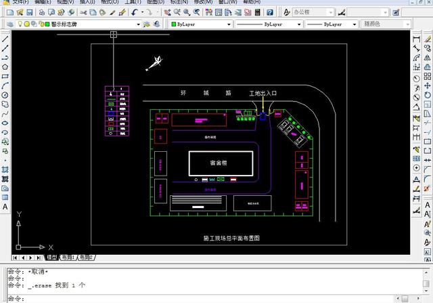This screenshot has width=433, height=303.
Task: Toggle layer freeze sun icon
Action: click(x=27, y=24)
